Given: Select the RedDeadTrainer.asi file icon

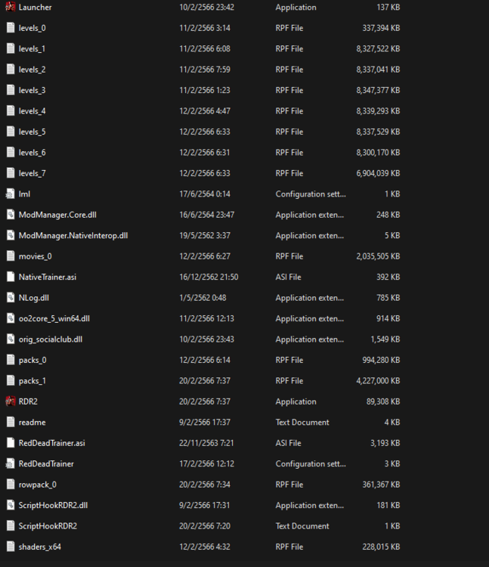Looking at the screenshot, I should pos(11,443).
